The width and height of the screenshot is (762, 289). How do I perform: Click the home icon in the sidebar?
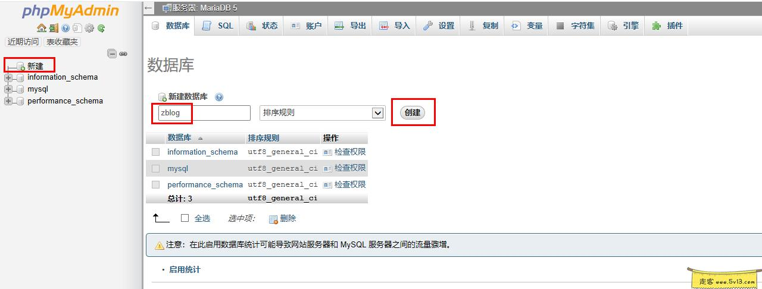click(41, 28)
